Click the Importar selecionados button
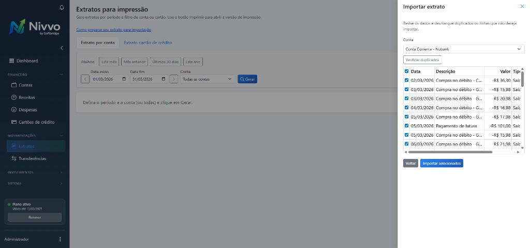Image resolution: width=530 pixels, height=248 pixels. (441, 163)
